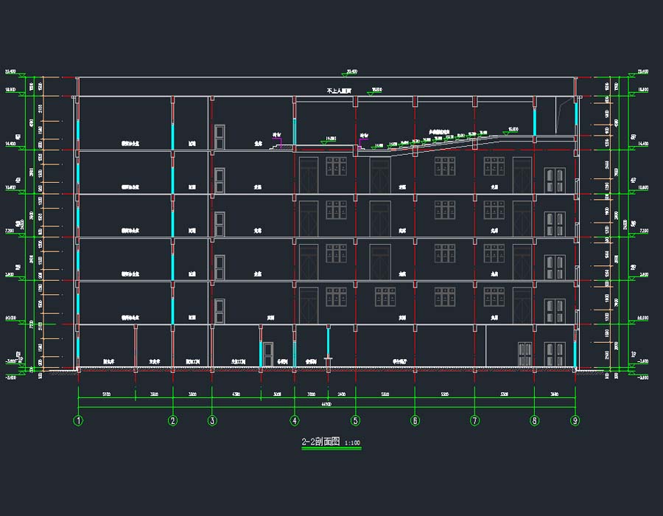Click the 不上人屋面 roof label

[339, 91]
